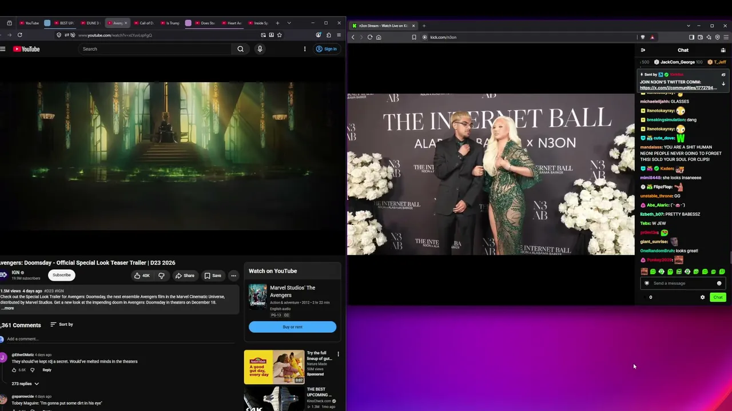Viewport: 732px width, 411px height.
Task: Bookmark the Kick page
Action: click(x=414, y=37)
